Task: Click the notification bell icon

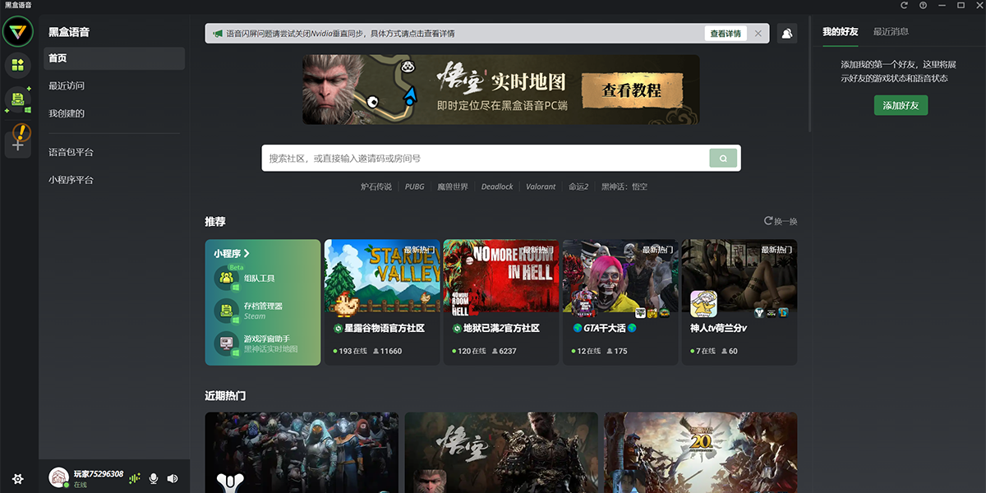Action: tap(787, 34)
